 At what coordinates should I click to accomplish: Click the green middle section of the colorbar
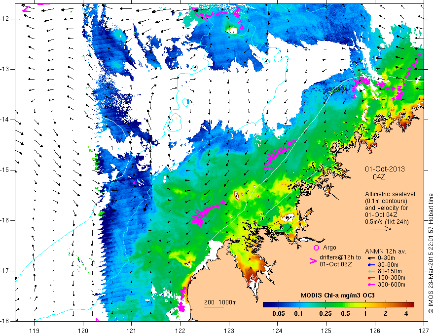(x=336, y=305)
